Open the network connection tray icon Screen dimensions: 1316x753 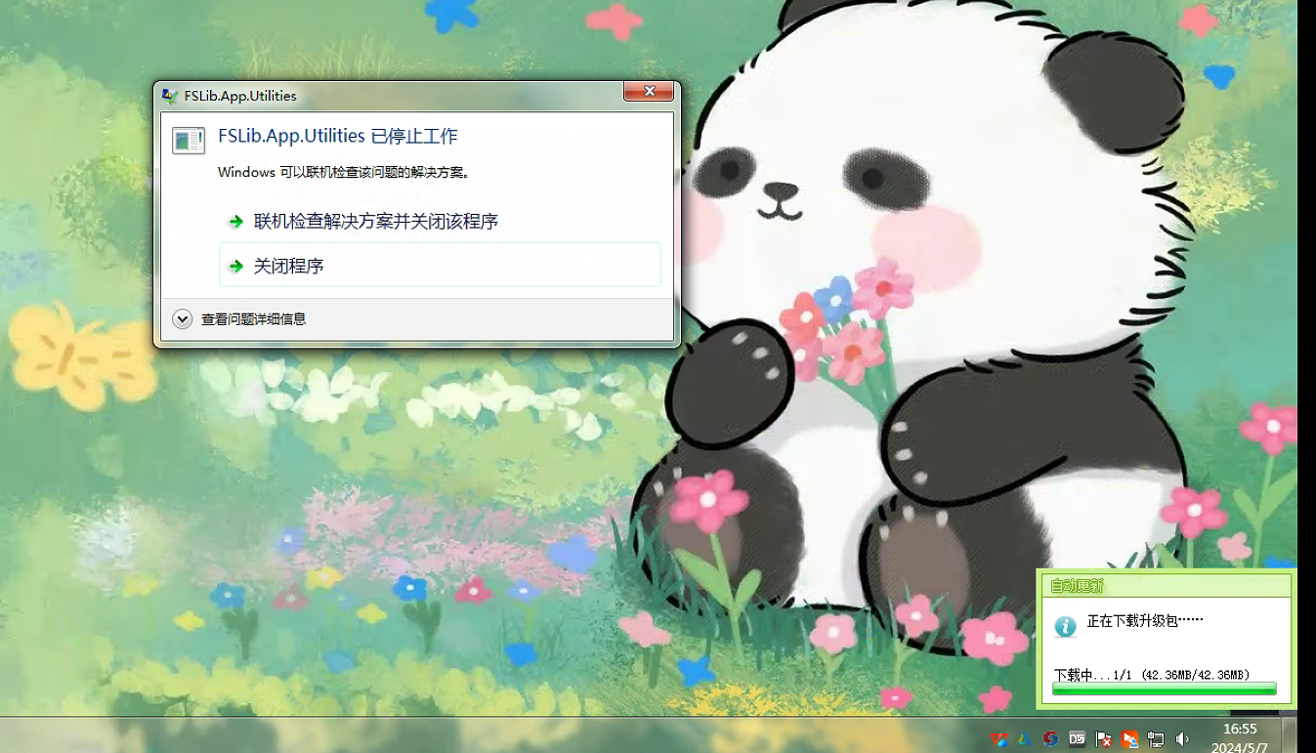pyautogui.click(x=1156, y=739)
